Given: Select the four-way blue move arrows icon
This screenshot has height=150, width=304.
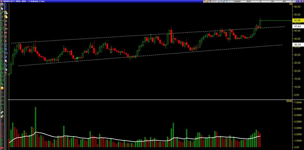Looking at the screenshot, I should 6,65.
